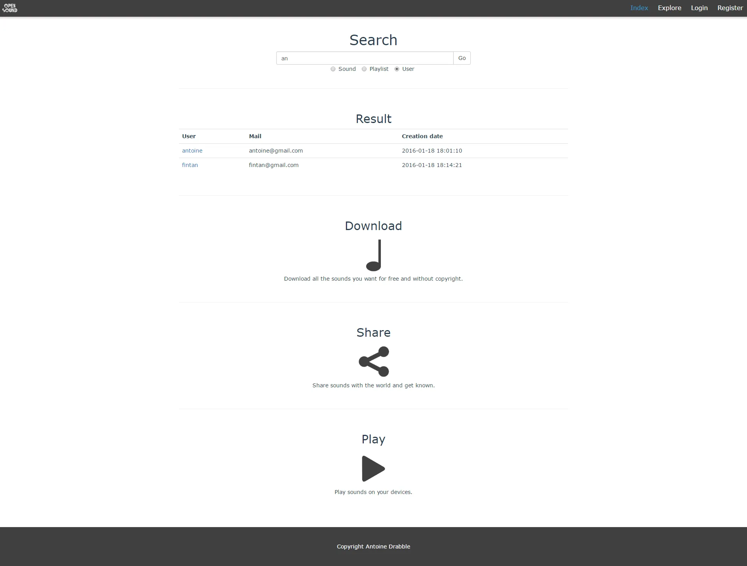
Task: Click the 'Share sounds with the world' text
Action: [373, 385]
